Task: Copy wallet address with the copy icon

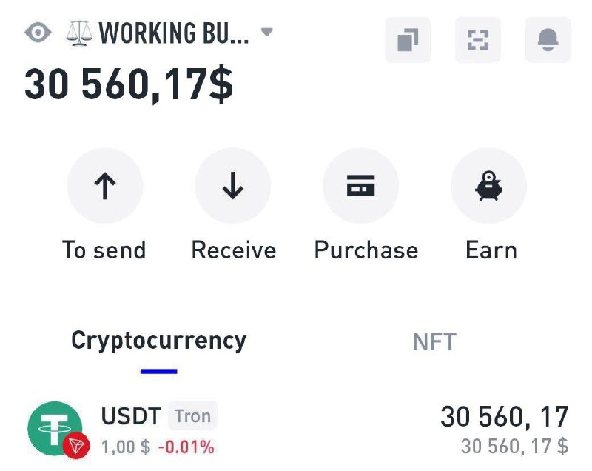Action: [x=408, y=40]
